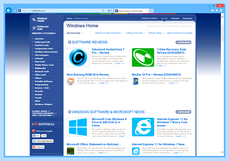Click the Softpedia favicon in address bar
The image size is (229, 161).
pos(20,10)
